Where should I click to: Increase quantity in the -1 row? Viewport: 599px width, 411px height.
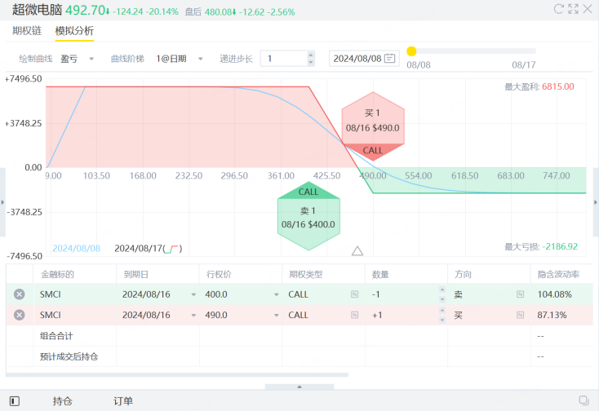(x=442, y=289)
